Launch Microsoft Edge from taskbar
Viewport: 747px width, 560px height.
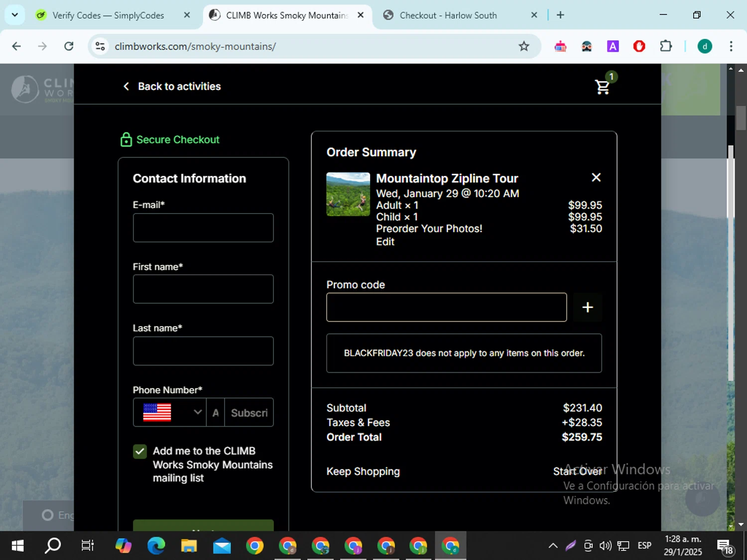(156, 546)
